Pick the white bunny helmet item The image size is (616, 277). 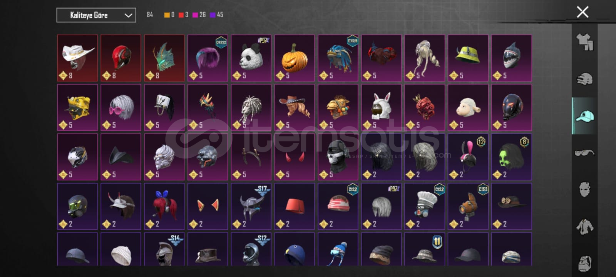[x=382, y=107]
